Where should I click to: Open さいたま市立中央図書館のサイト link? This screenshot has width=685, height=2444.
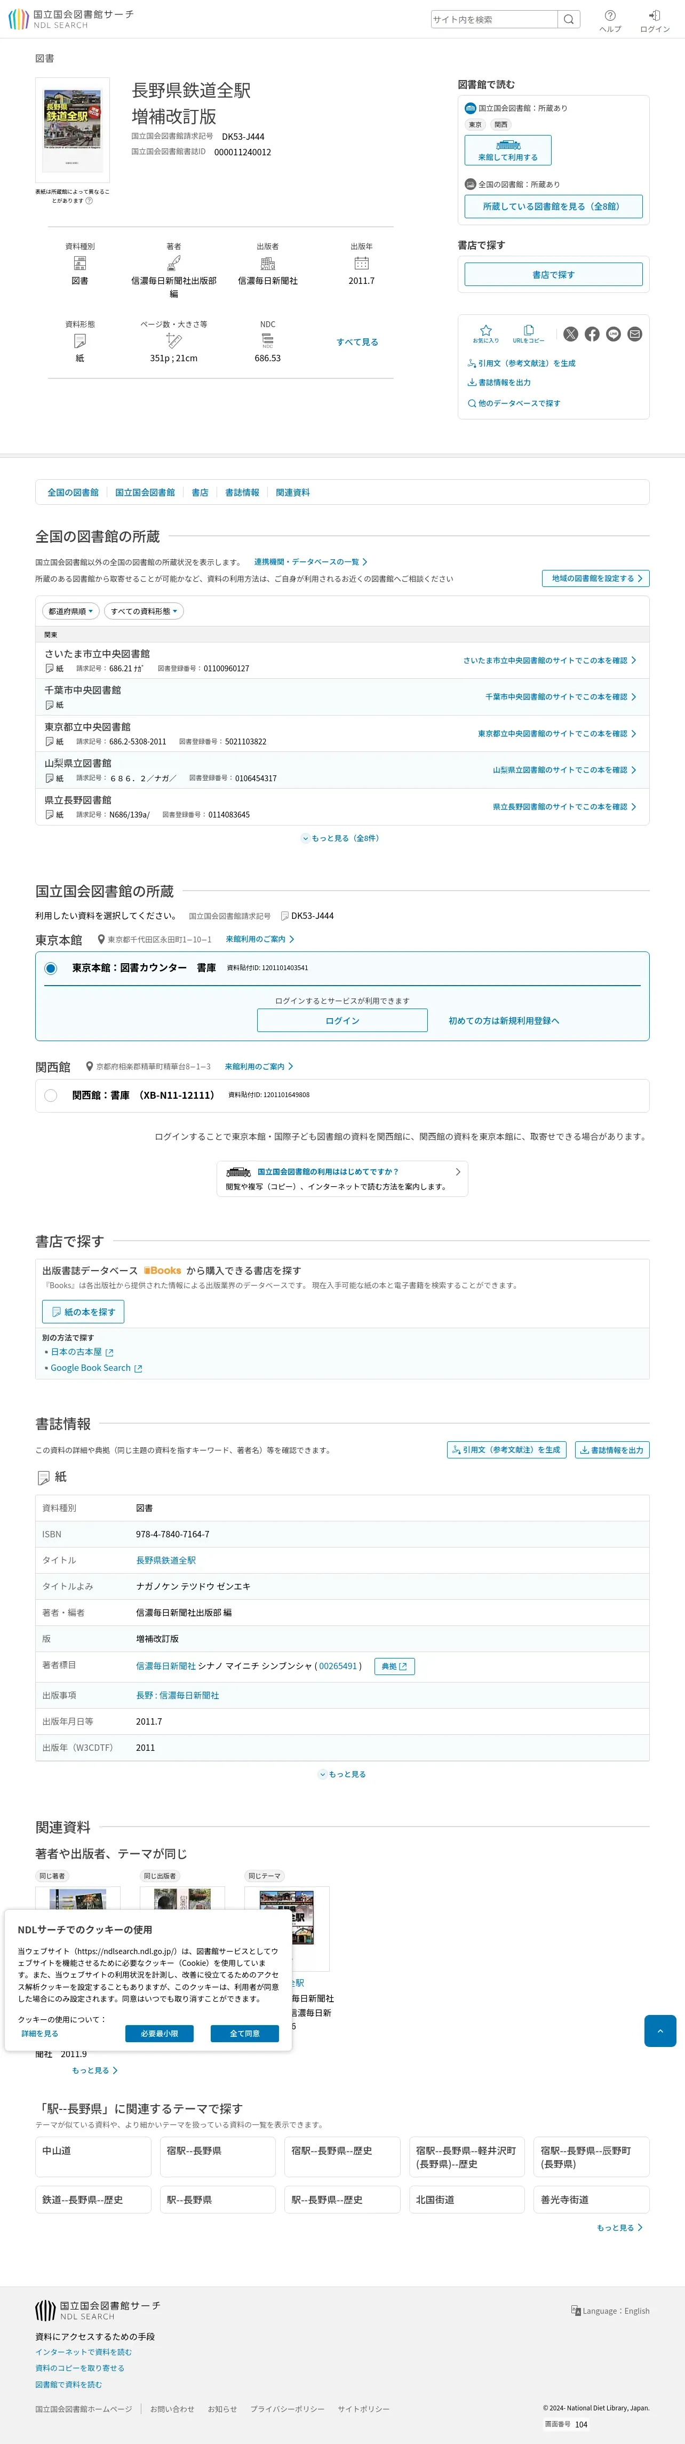[x=549, y=660]
